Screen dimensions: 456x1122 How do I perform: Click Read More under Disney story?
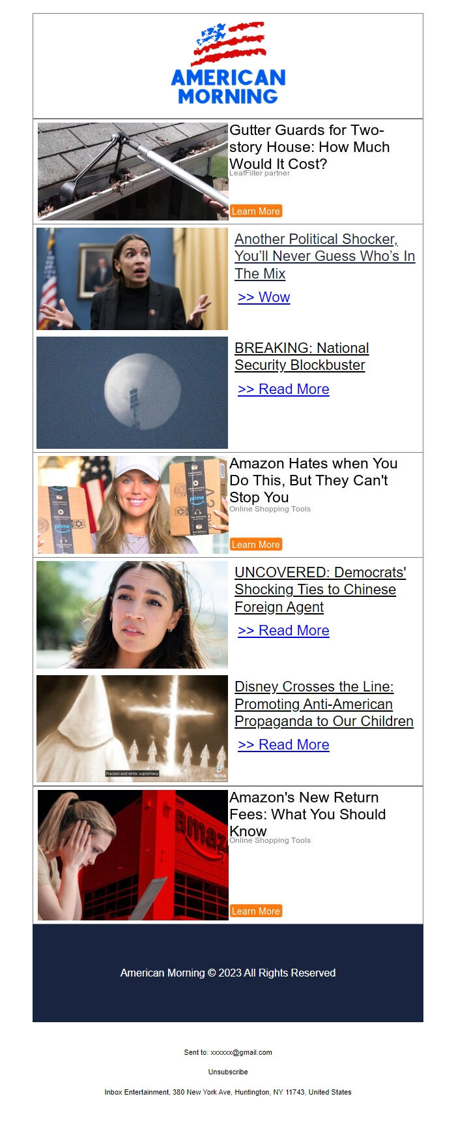283,745
